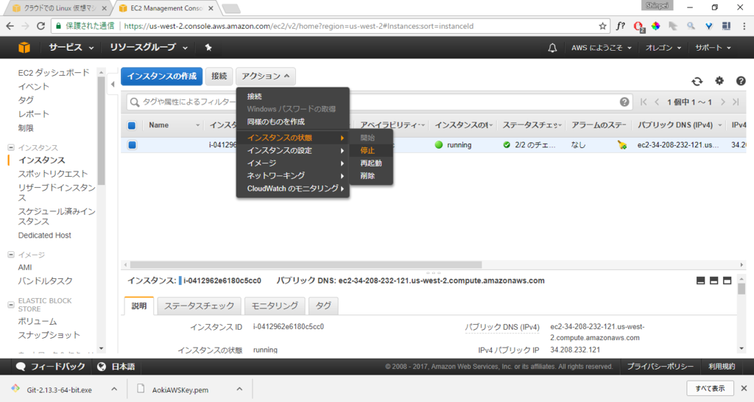Switch to the ステータスチェック tab
Viewport: 754px width, 402px height.
click(199, 306)
